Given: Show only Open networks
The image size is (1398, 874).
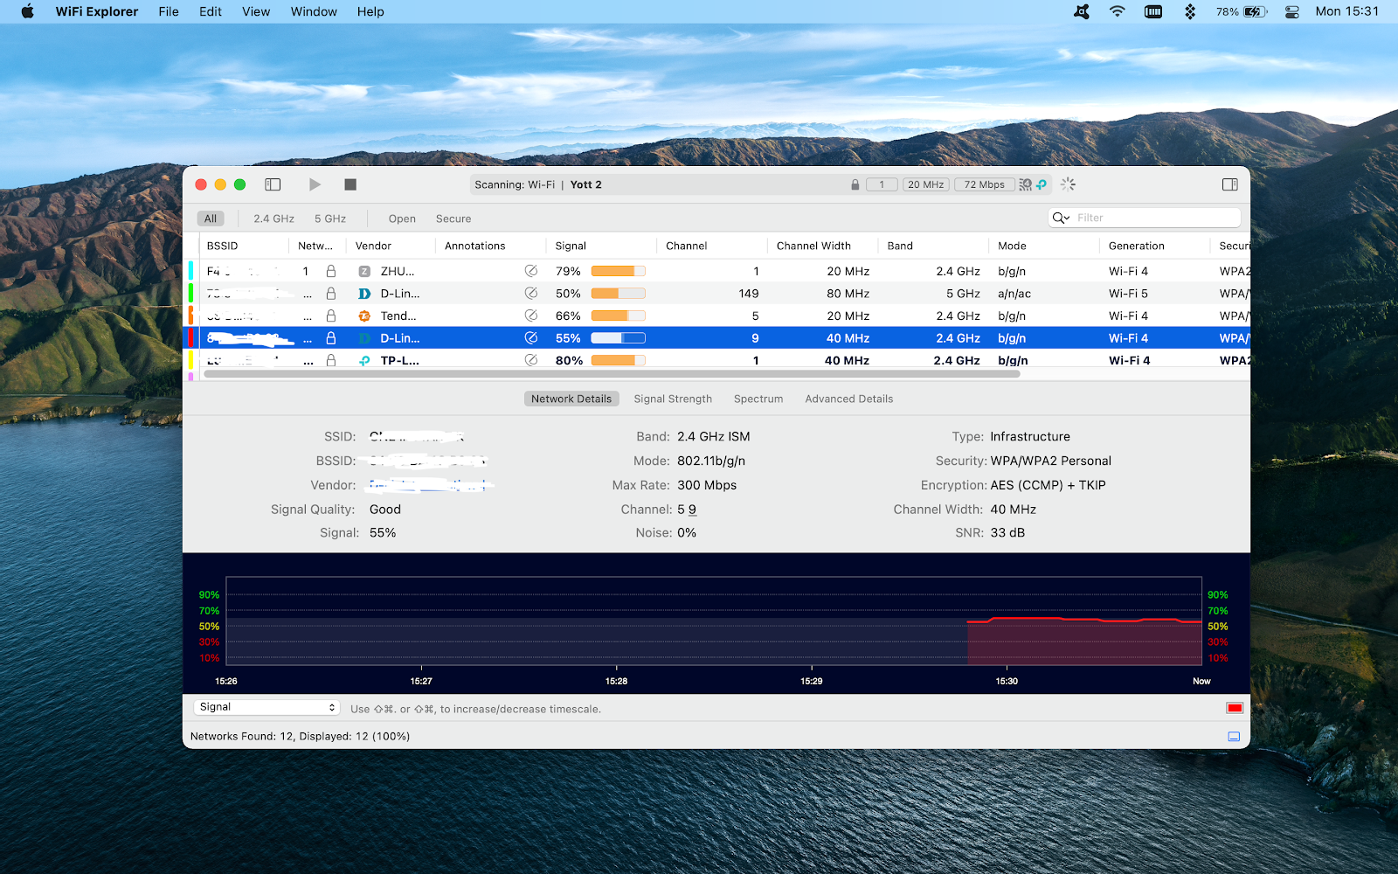Looking at the screenshot, I should [402, 218].
